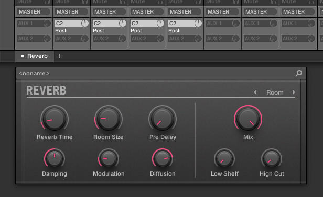Click C2 send level knob on fifth strip
This screenshot has height=197, width=323.
[198, 24]
